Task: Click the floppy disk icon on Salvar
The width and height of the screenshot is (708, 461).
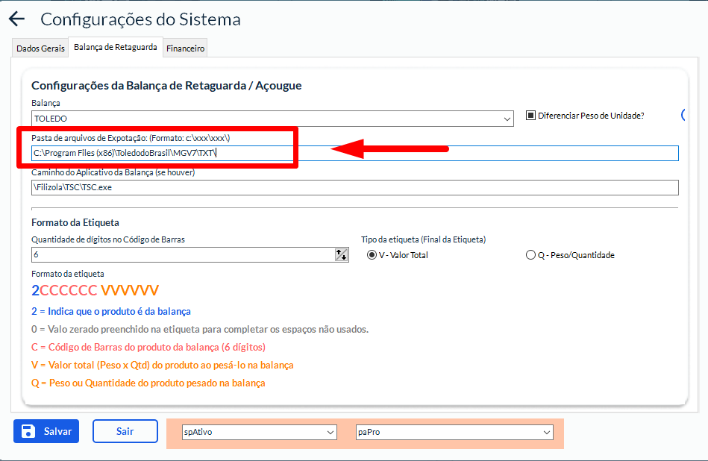Action: coord(28,431)
